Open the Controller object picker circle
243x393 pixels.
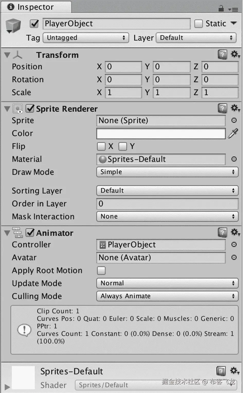pyautogui.click(x=234, y=244)
